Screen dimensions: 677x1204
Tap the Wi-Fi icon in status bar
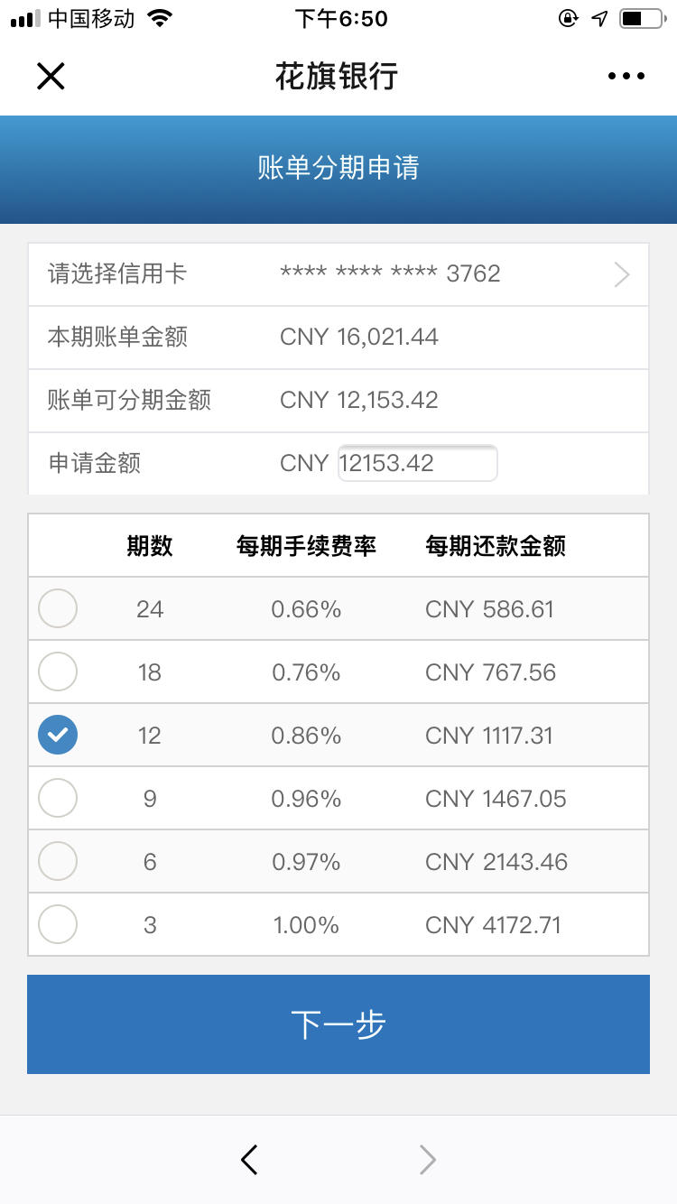point(160,18)
